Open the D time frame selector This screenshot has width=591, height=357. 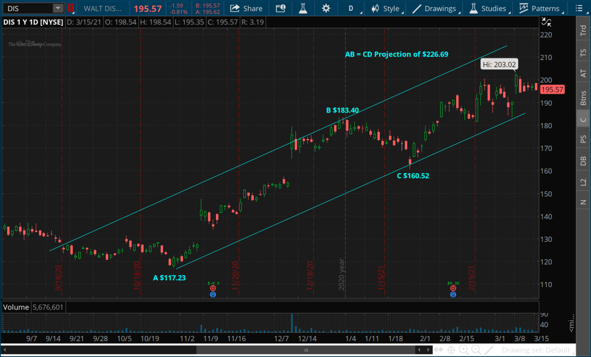pyautogui.click(x=351, y=8)
